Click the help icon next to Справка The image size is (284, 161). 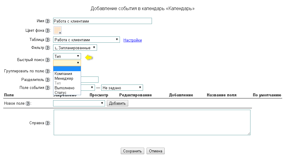[47, 123]
